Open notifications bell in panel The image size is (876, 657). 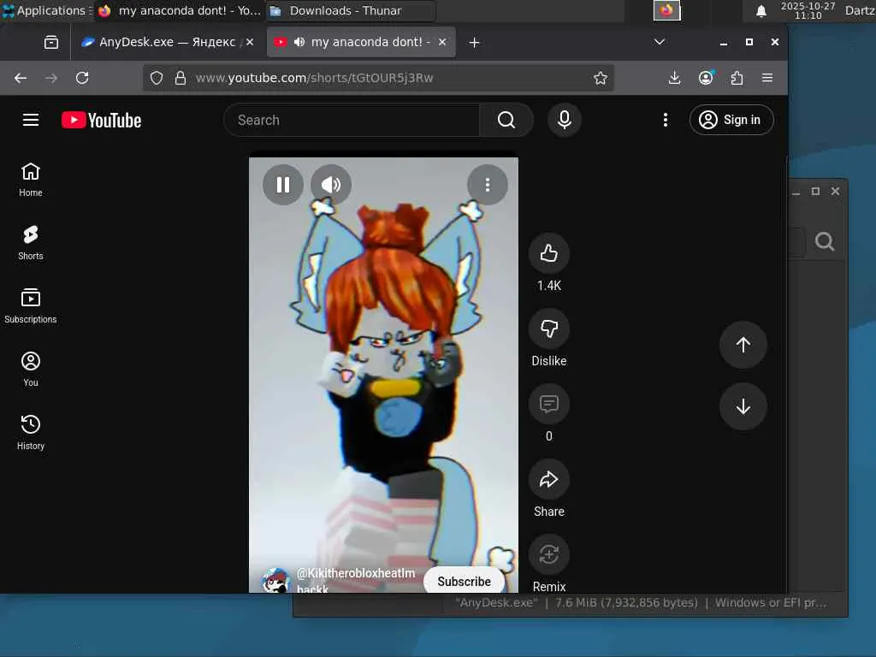[761, 10]
